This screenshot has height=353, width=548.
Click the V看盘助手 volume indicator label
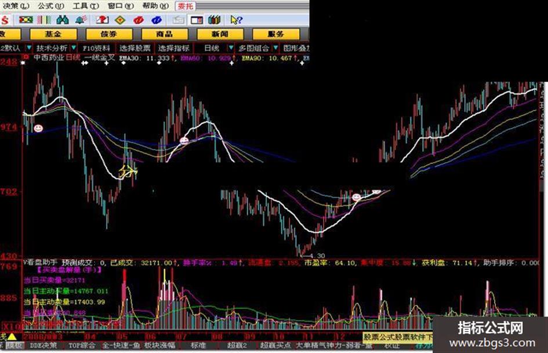point(40,262)
